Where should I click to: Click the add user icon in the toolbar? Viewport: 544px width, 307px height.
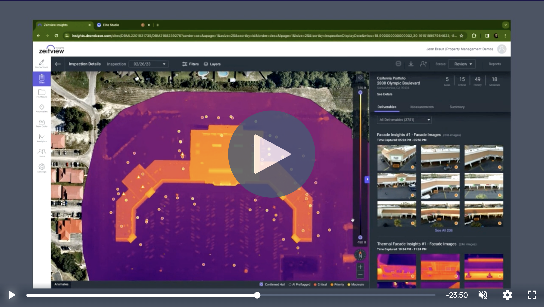[423, 64]
